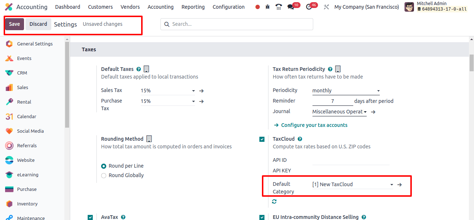Click building icon beside Rounding Method
This screenshot has height=220, width=474.
(149, 139)
